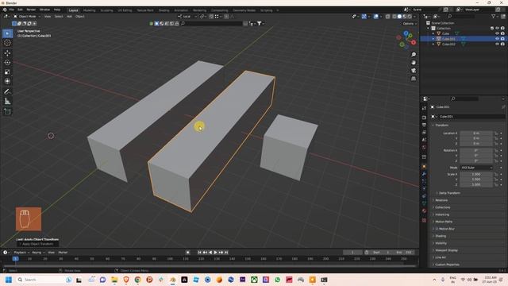508x286 pixels.
Task: Open the rotation Mode XYZ Euler dropdown
Action: [x=476, y=168]
